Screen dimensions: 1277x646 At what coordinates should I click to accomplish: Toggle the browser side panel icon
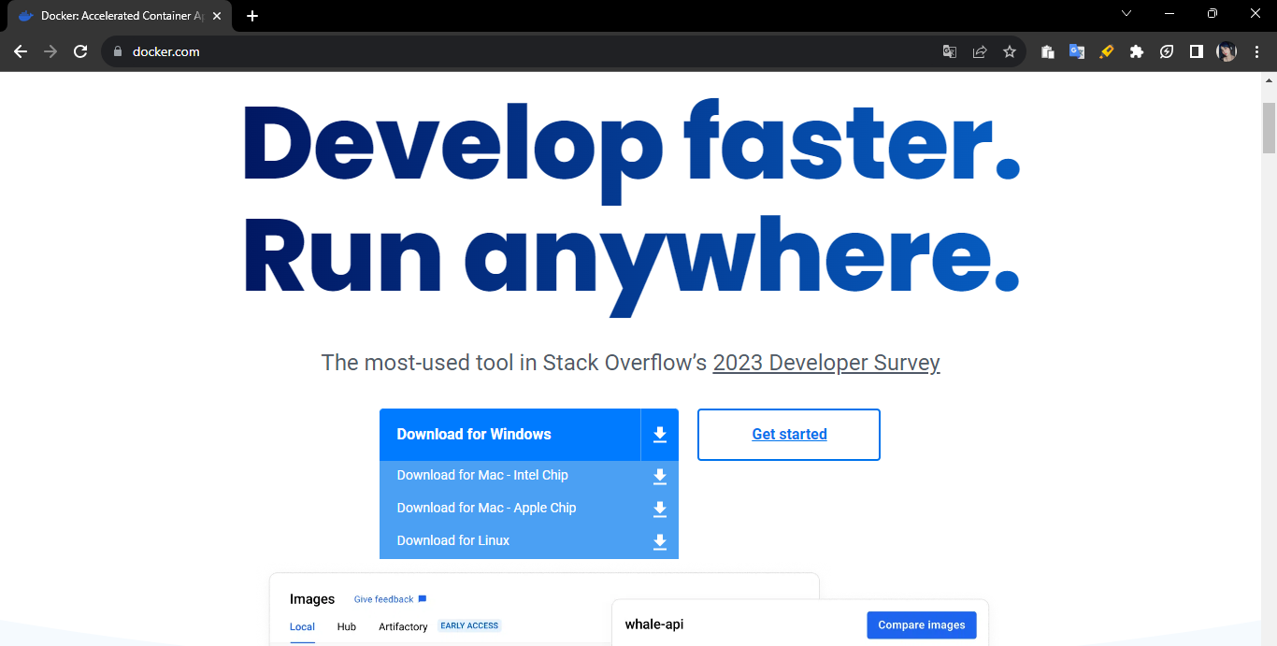coord(1197,51)
